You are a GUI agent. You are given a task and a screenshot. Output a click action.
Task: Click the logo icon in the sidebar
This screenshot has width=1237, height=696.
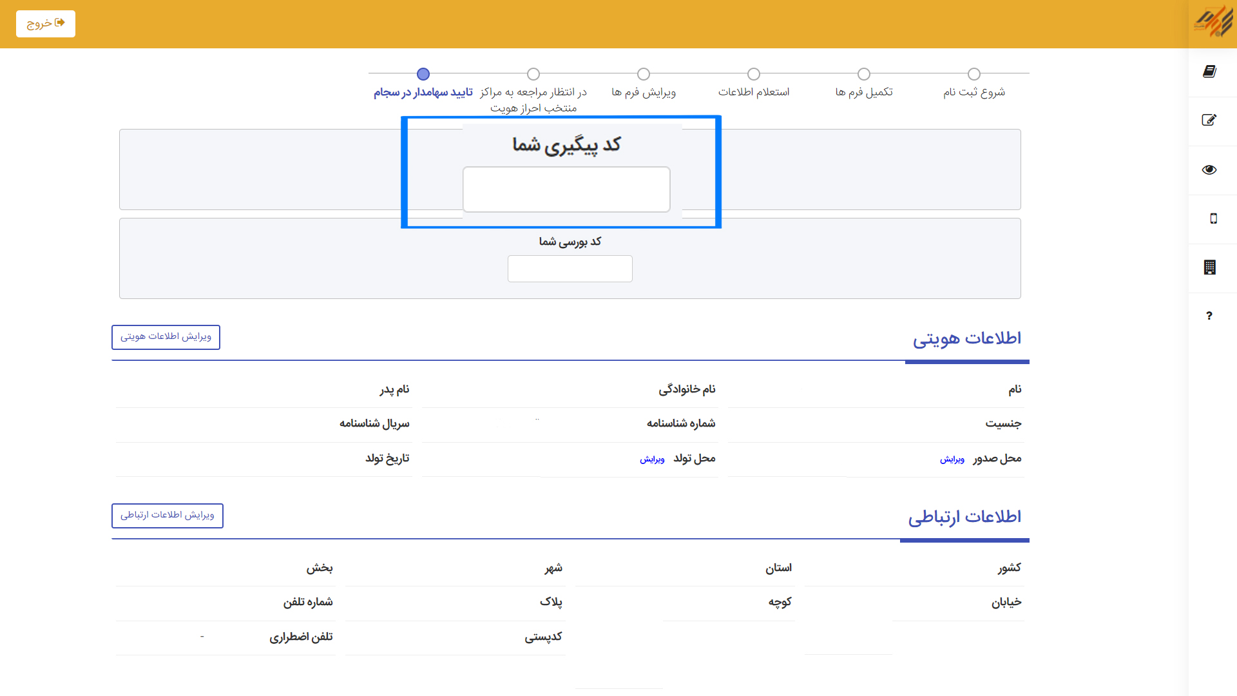(1213, 23)
